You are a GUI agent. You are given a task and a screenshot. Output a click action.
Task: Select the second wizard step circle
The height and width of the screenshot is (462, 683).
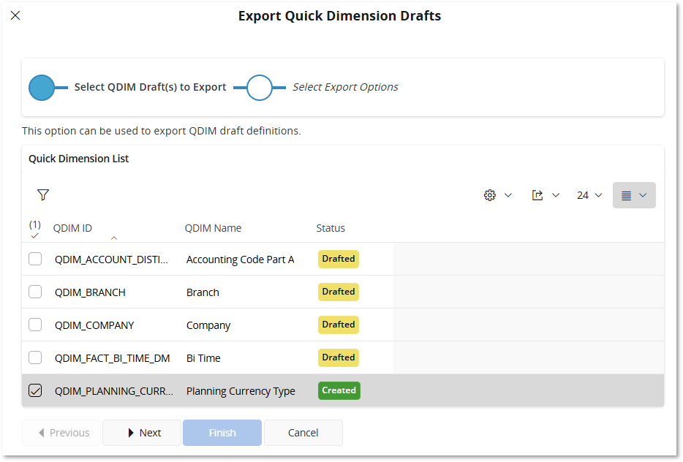click(260, 88)
